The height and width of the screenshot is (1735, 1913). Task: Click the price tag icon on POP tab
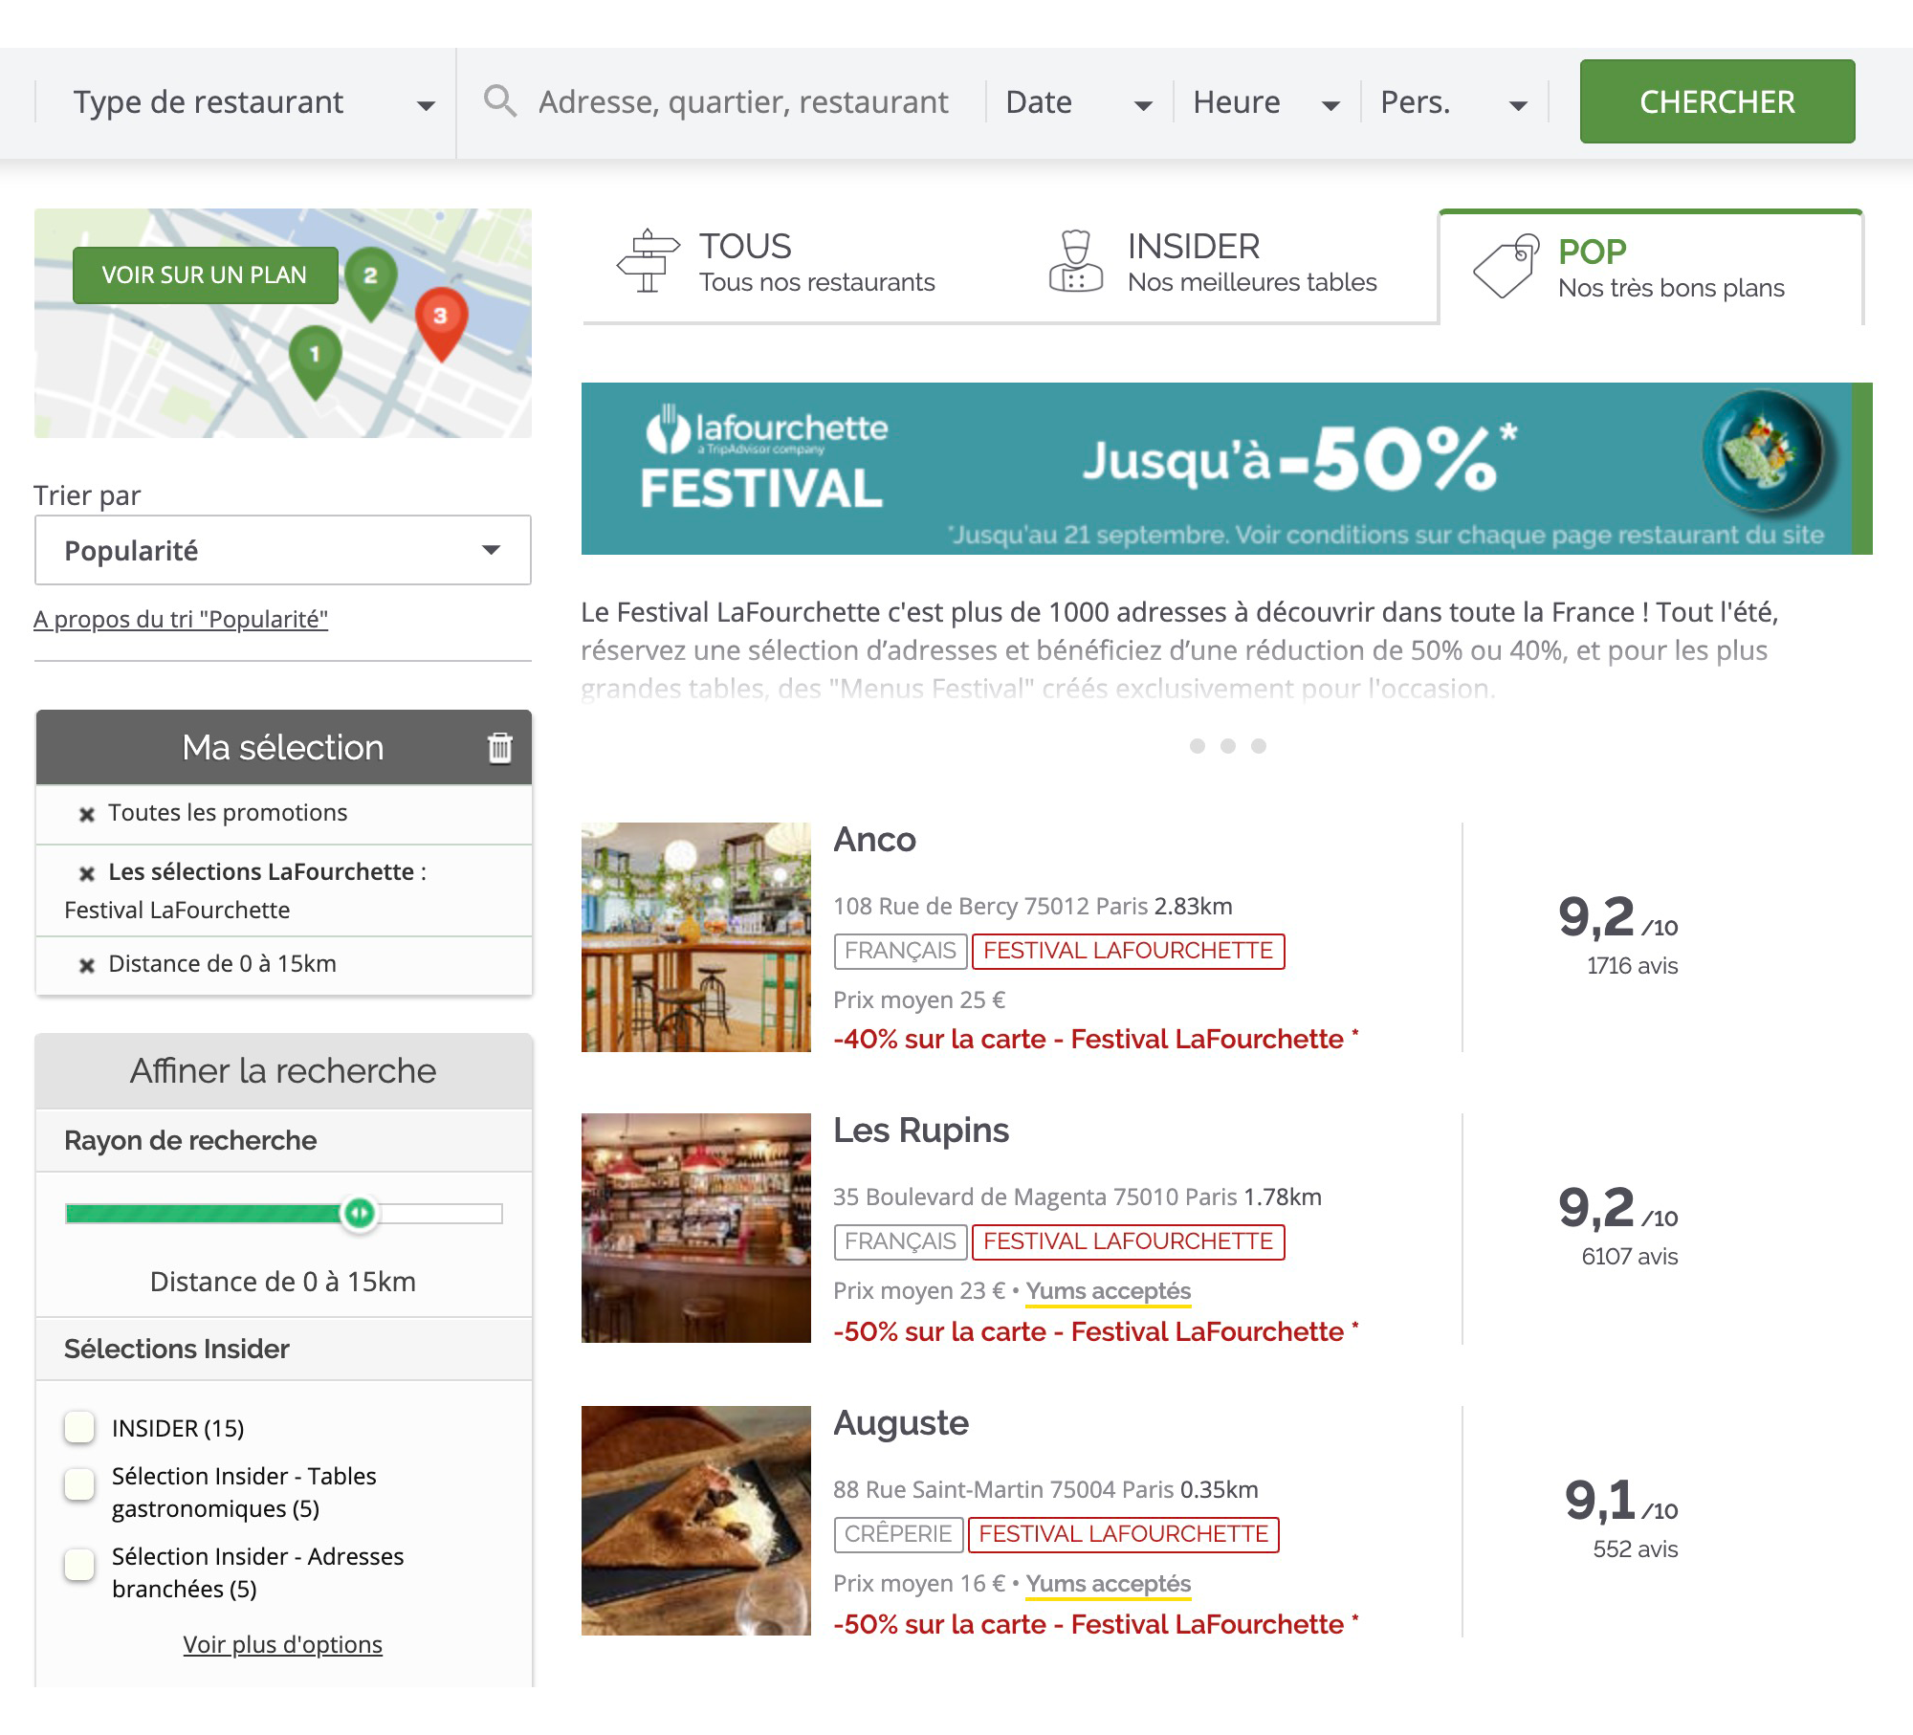point(1506,266)
